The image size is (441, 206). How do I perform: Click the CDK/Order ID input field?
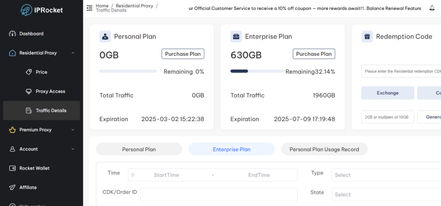tap(219, 194)
